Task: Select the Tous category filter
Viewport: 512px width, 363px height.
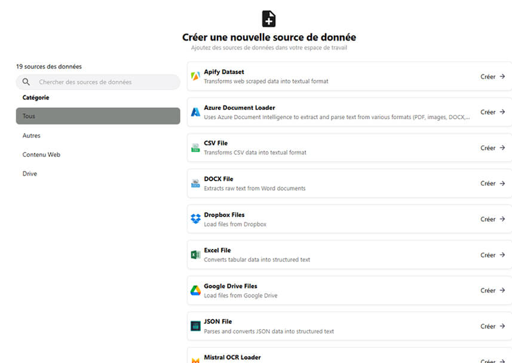Action: 97,116
